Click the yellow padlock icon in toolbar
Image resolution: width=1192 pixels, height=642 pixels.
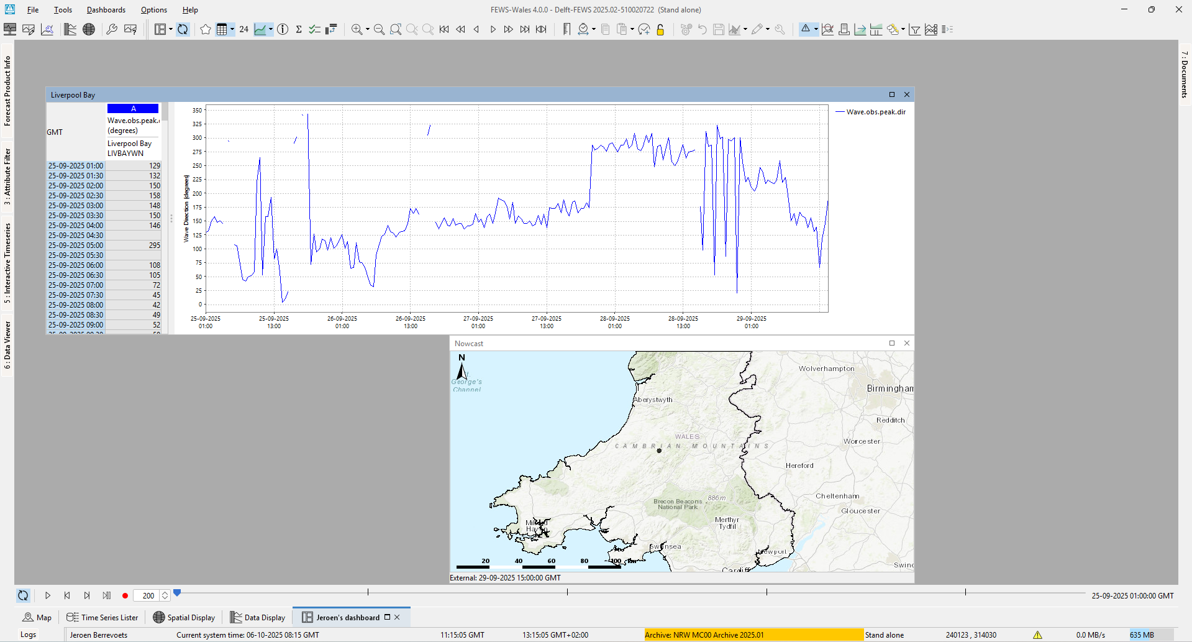click(x=660, y=29)
